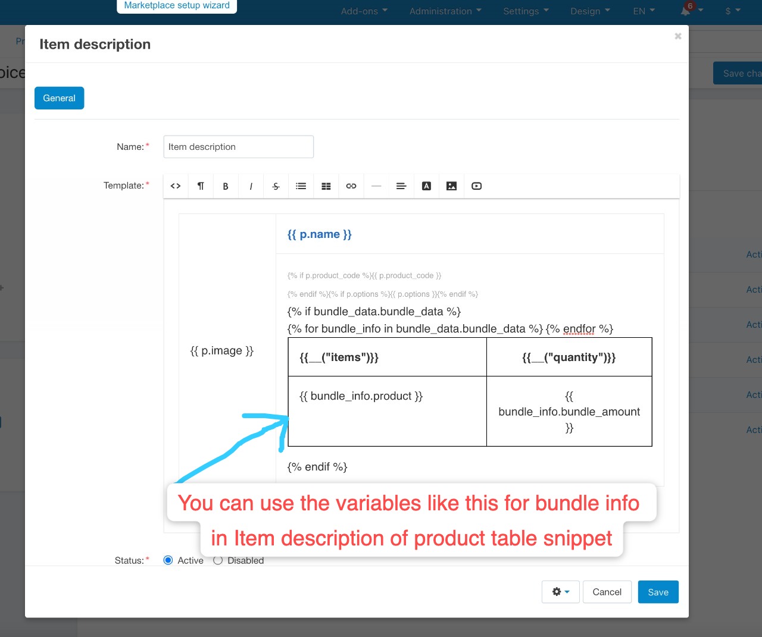
Task: Click the {{__("quantity")}} table header cell
Action: click(x=569, y=357)
